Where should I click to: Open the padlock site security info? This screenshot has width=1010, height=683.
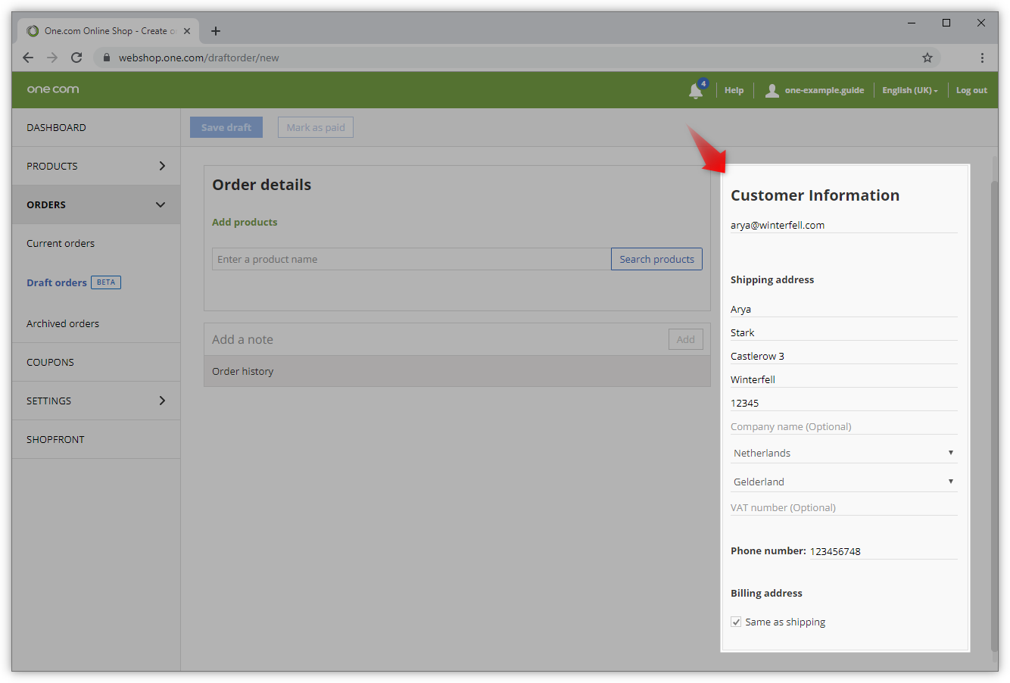(x=106, y=57)
